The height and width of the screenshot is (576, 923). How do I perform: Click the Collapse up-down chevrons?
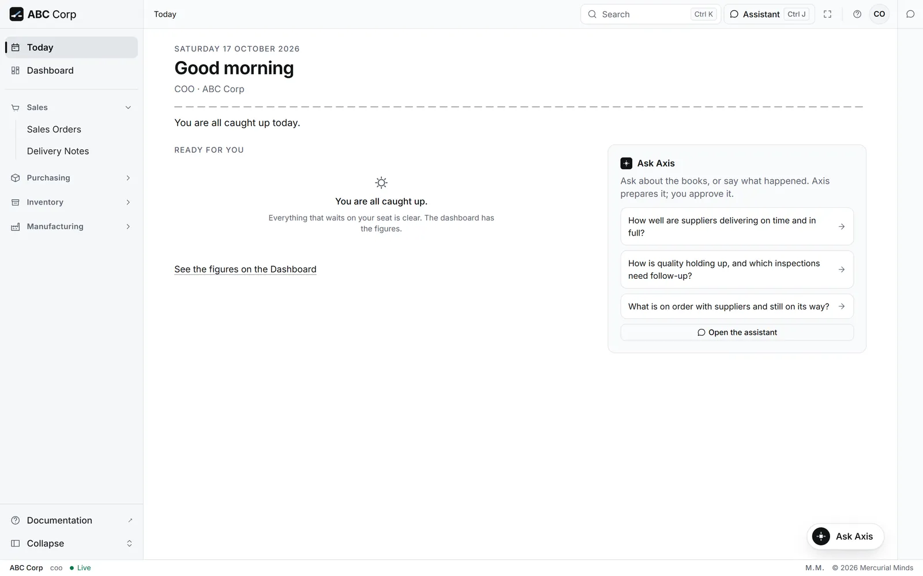tap(129, 543)
